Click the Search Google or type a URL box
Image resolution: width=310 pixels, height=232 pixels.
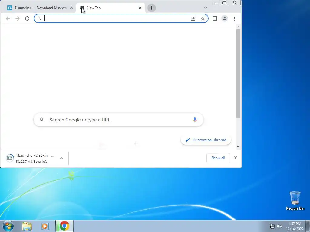118,120
